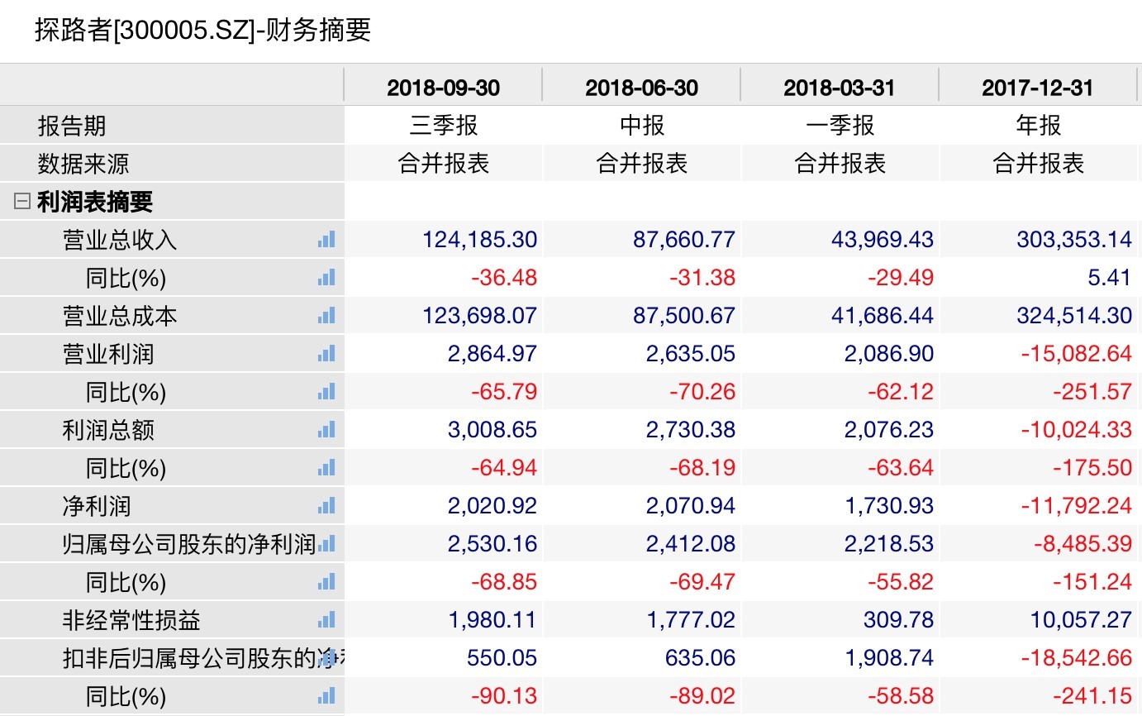Open chart icon for 扣非后归属母公司股东的净利润
This screenshot has width=1142, height=716.
tap(328, 658)
